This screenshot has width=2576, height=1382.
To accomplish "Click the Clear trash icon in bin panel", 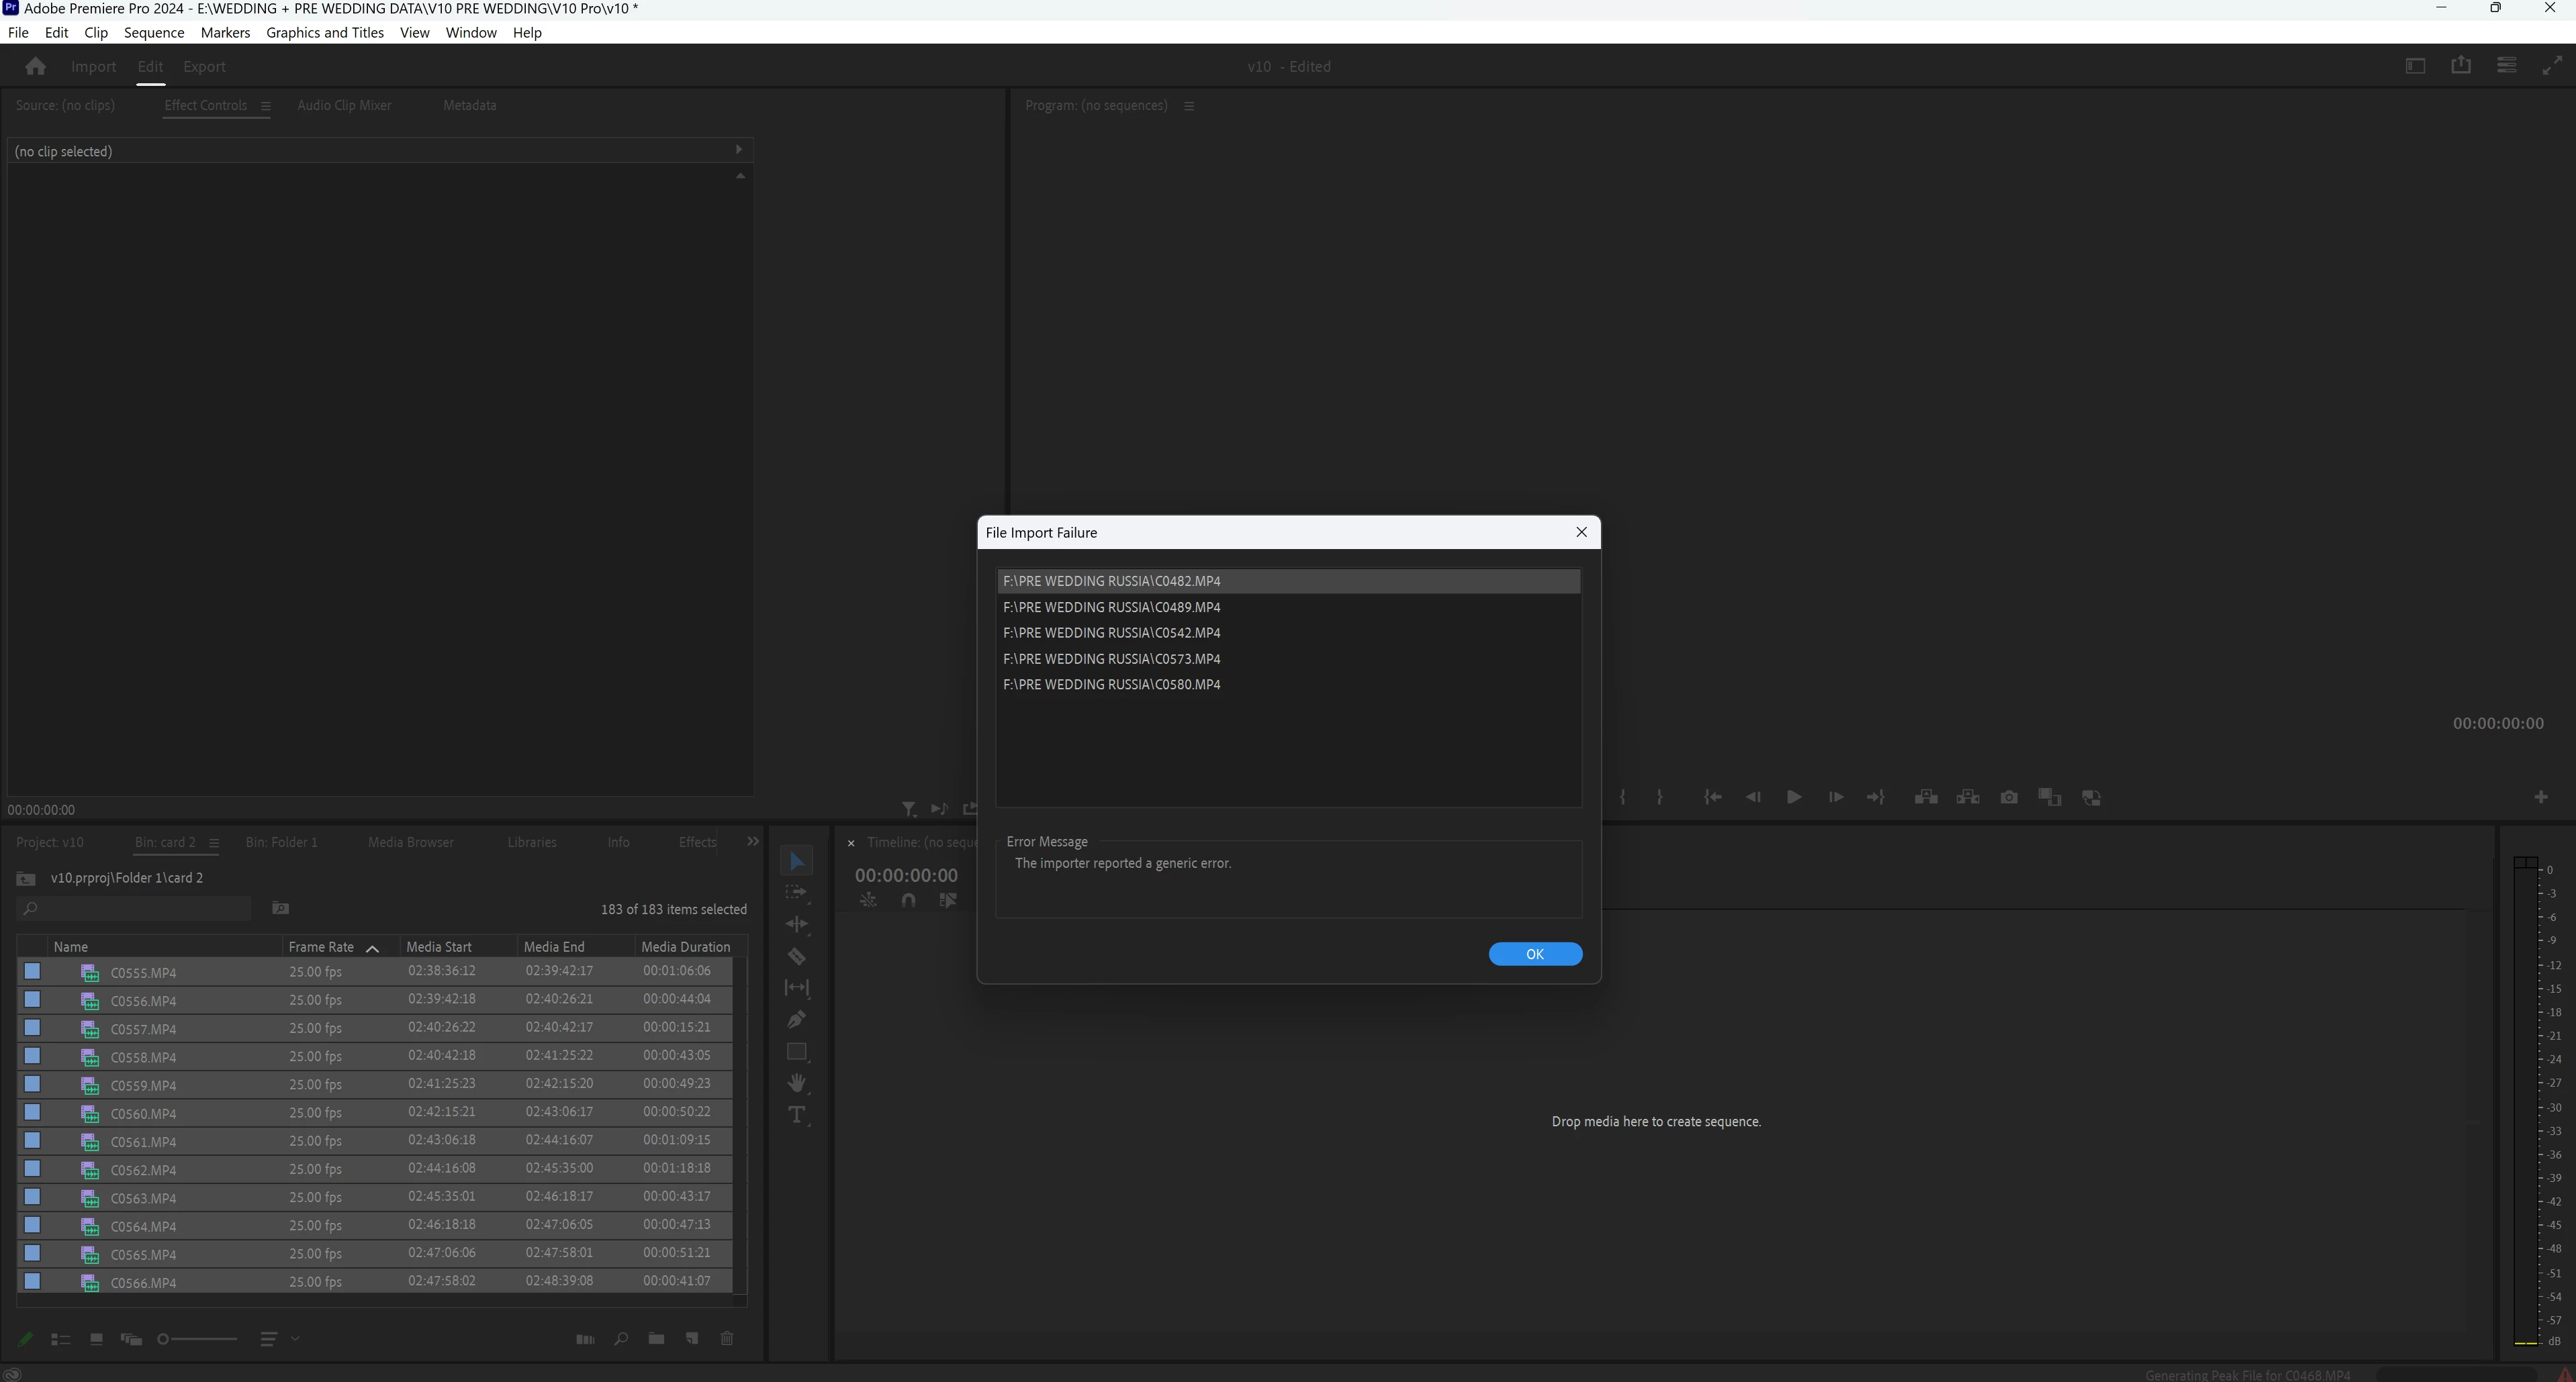I will tap(727, 1339).
